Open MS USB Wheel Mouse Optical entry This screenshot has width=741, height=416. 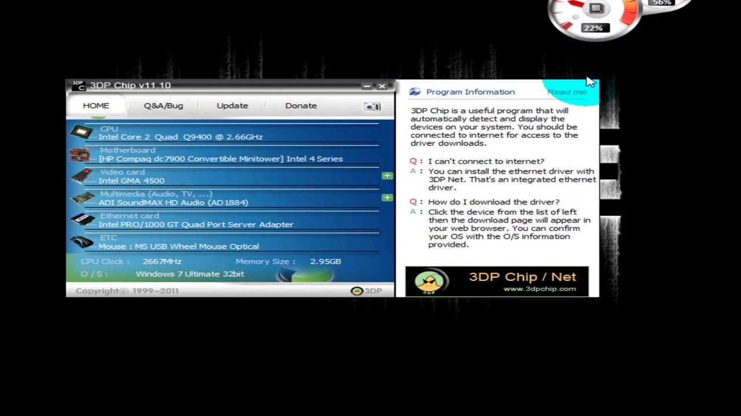click(x=178, y=247)
